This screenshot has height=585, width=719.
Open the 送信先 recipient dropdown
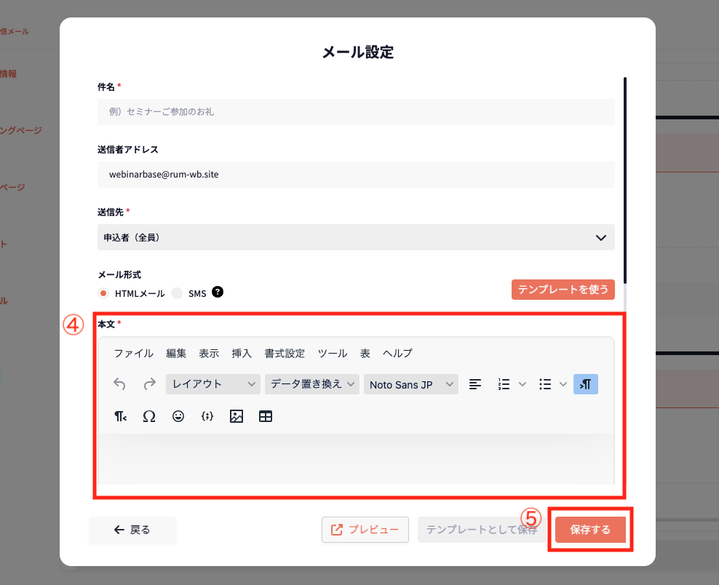[356, 237]
